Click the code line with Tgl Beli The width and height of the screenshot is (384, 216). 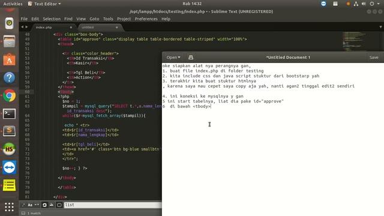tap(86, 73)
